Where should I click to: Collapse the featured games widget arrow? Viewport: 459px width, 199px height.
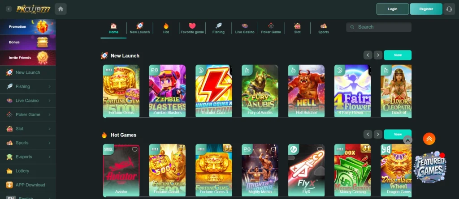[407, 140]
